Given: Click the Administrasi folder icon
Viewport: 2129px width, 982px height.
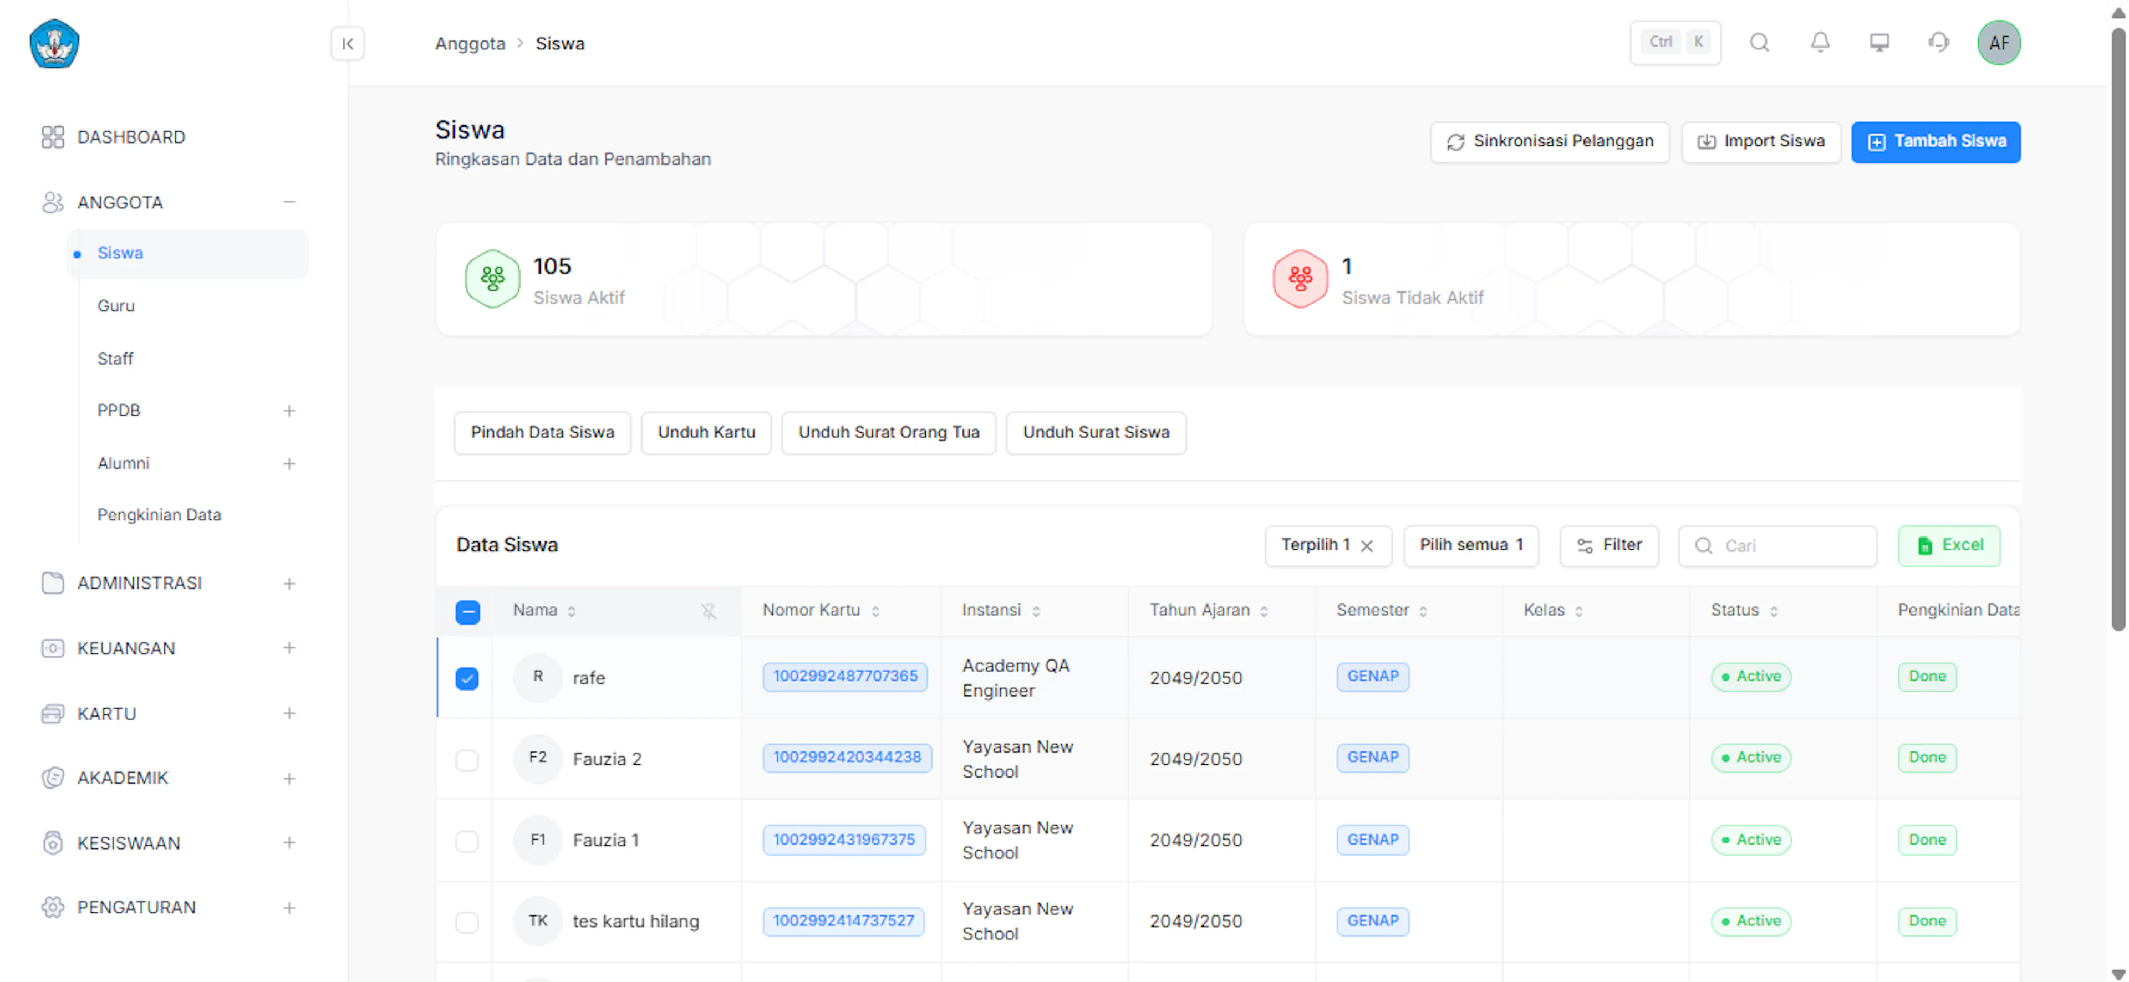Looking at the screenshot, I should 53,583.
